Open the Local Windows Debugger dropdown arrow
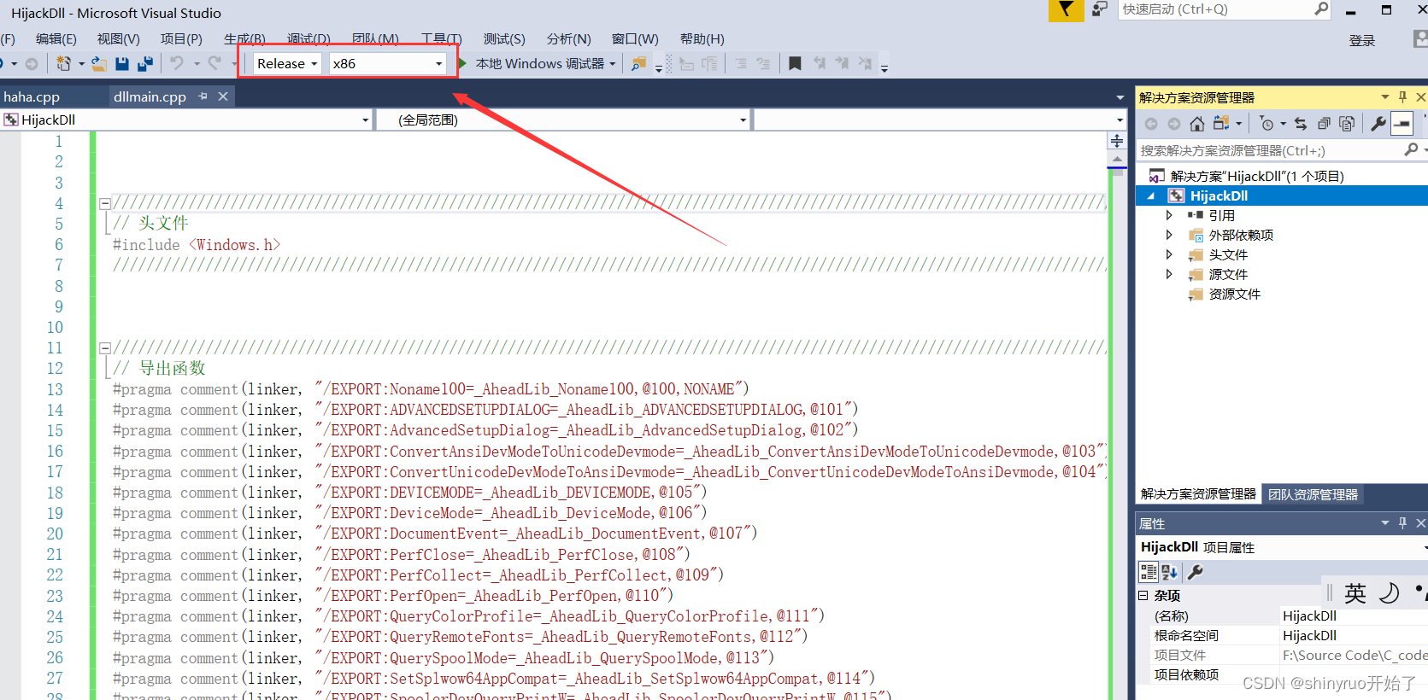The image size is (1428, 700). [613, 64]
